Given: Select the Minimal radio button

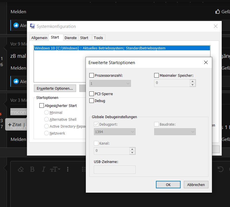Looking at the screenshot, I should pyautogui.click(x=46, y=112).
